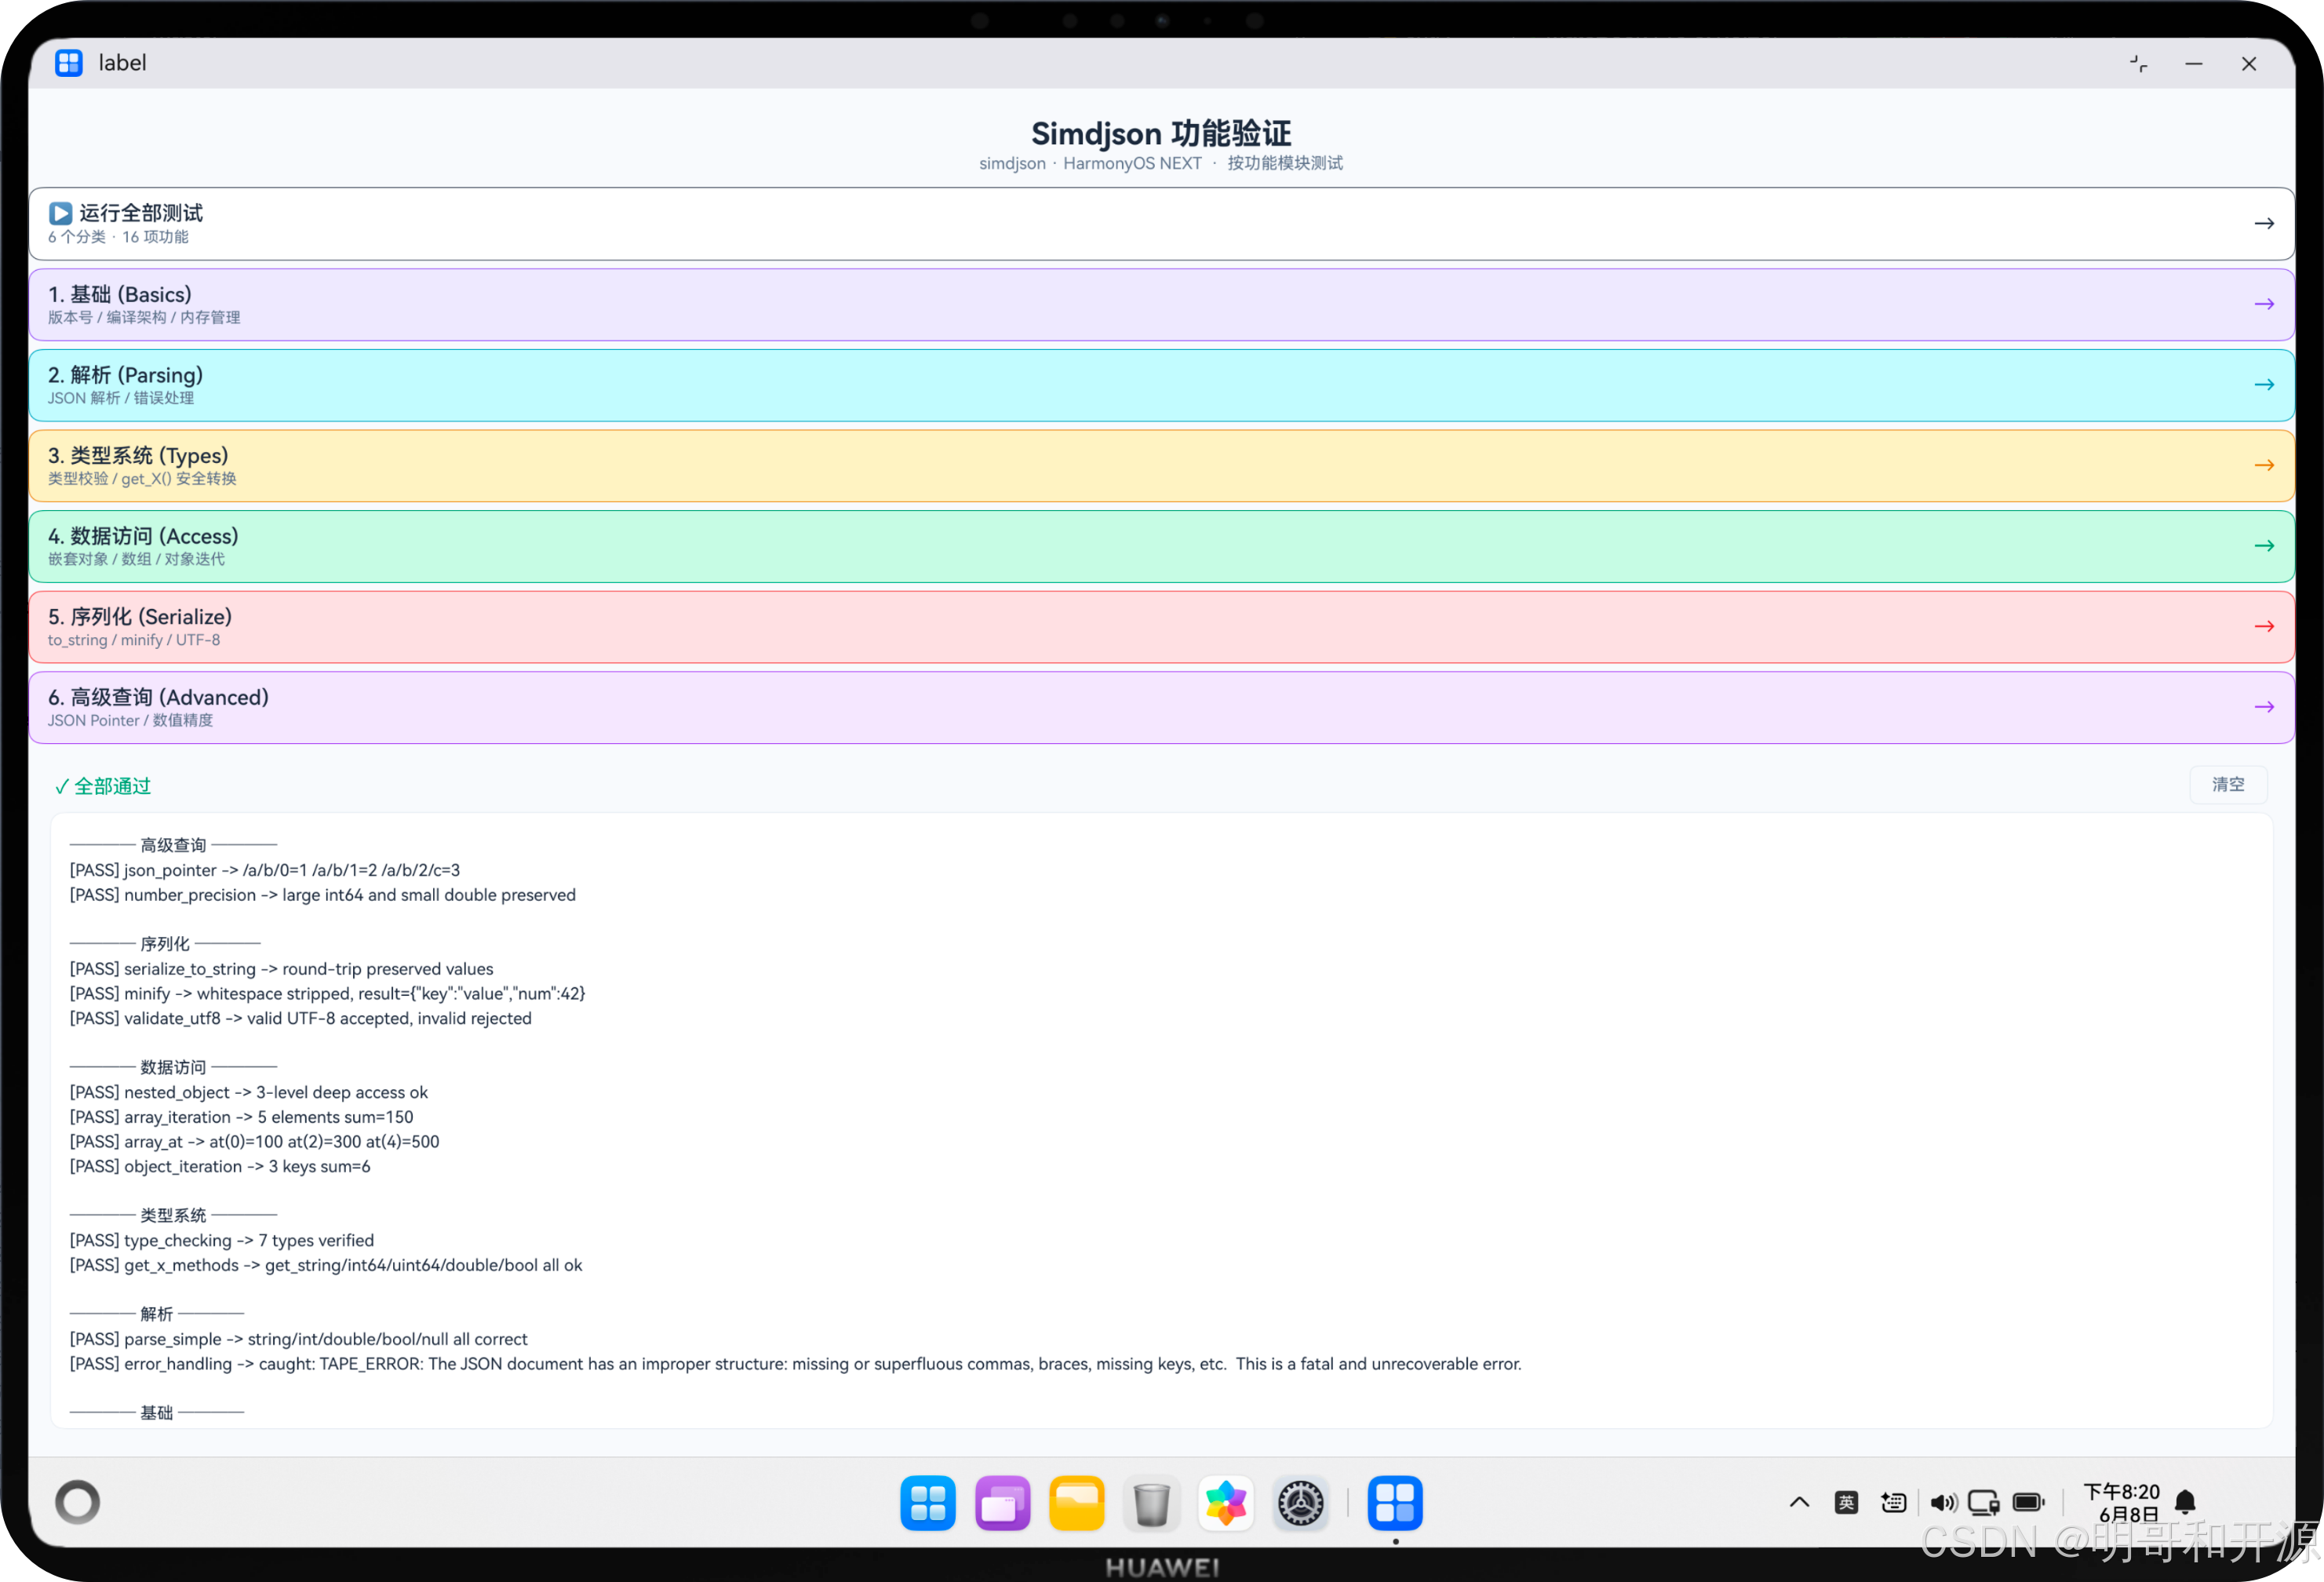
Task: Click the get_x_methods PASS log line
Action: click(326, 1266)
